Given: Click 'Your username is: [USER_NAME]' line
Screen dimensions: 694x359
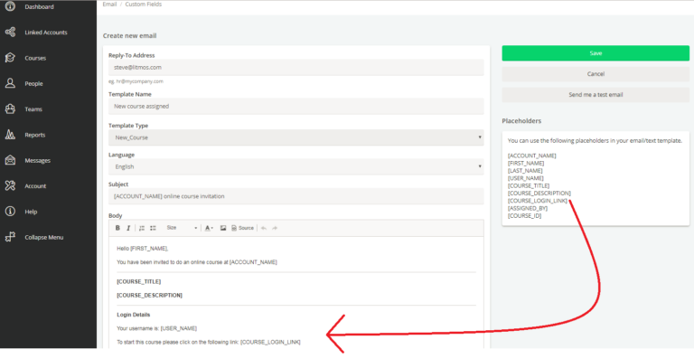Looking at the screenshot, I should pyautogui.click(x=156, y=328).
